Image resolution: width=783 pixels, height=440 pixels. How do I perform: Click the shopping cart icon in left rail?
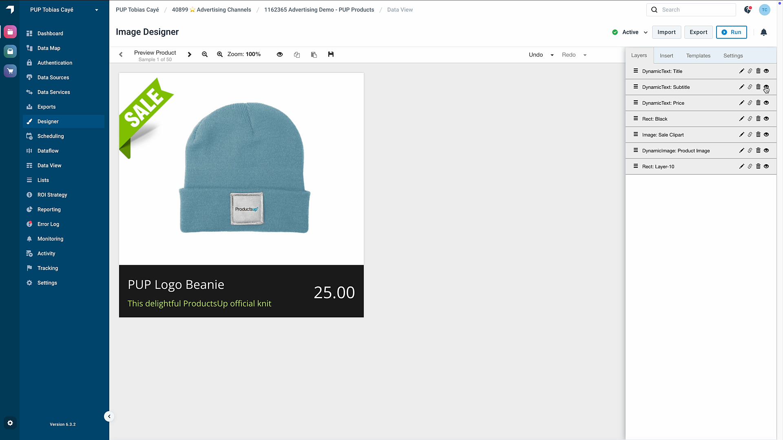10,71
